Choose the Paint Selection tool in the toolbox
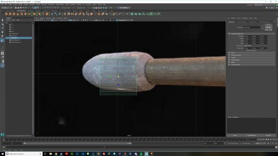The image size is (278, 156). (3, 28)
